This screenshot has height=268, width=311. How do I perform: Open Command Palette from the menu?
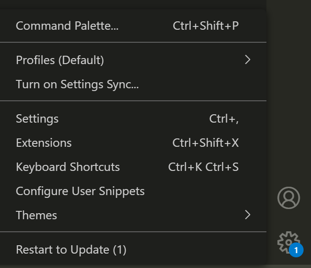[67, 26]
